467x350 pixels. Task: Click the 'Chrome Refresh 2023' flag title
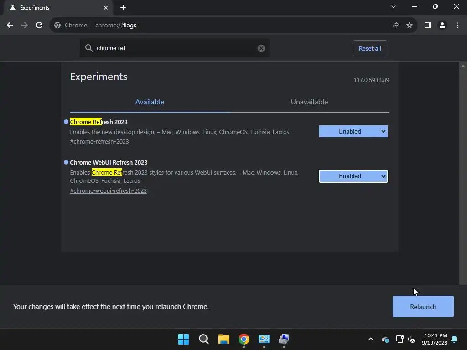[99, 122]
